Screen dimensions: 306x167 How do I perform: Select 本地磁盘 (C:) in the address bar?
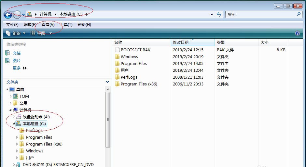click(x=71, y=14)
